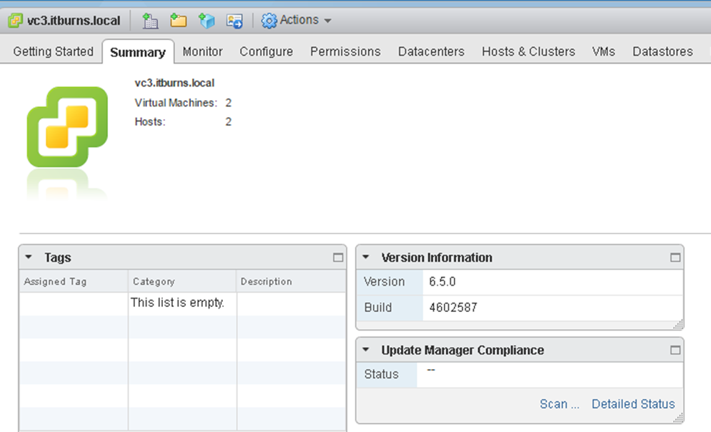Viewport: 711px width, 432px height.
Task: Collapse the Update Manager Compliance triangle
Action: point(366,349)
